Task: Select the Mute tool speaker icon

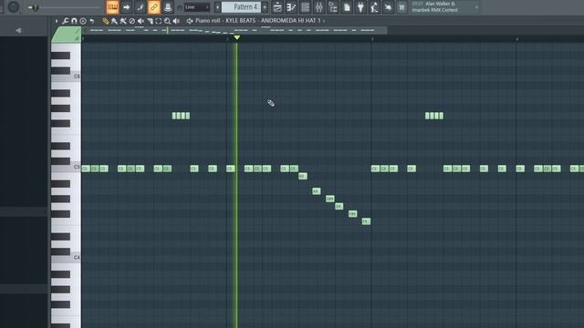Action: pyautogui.click(x=141, y=21)
